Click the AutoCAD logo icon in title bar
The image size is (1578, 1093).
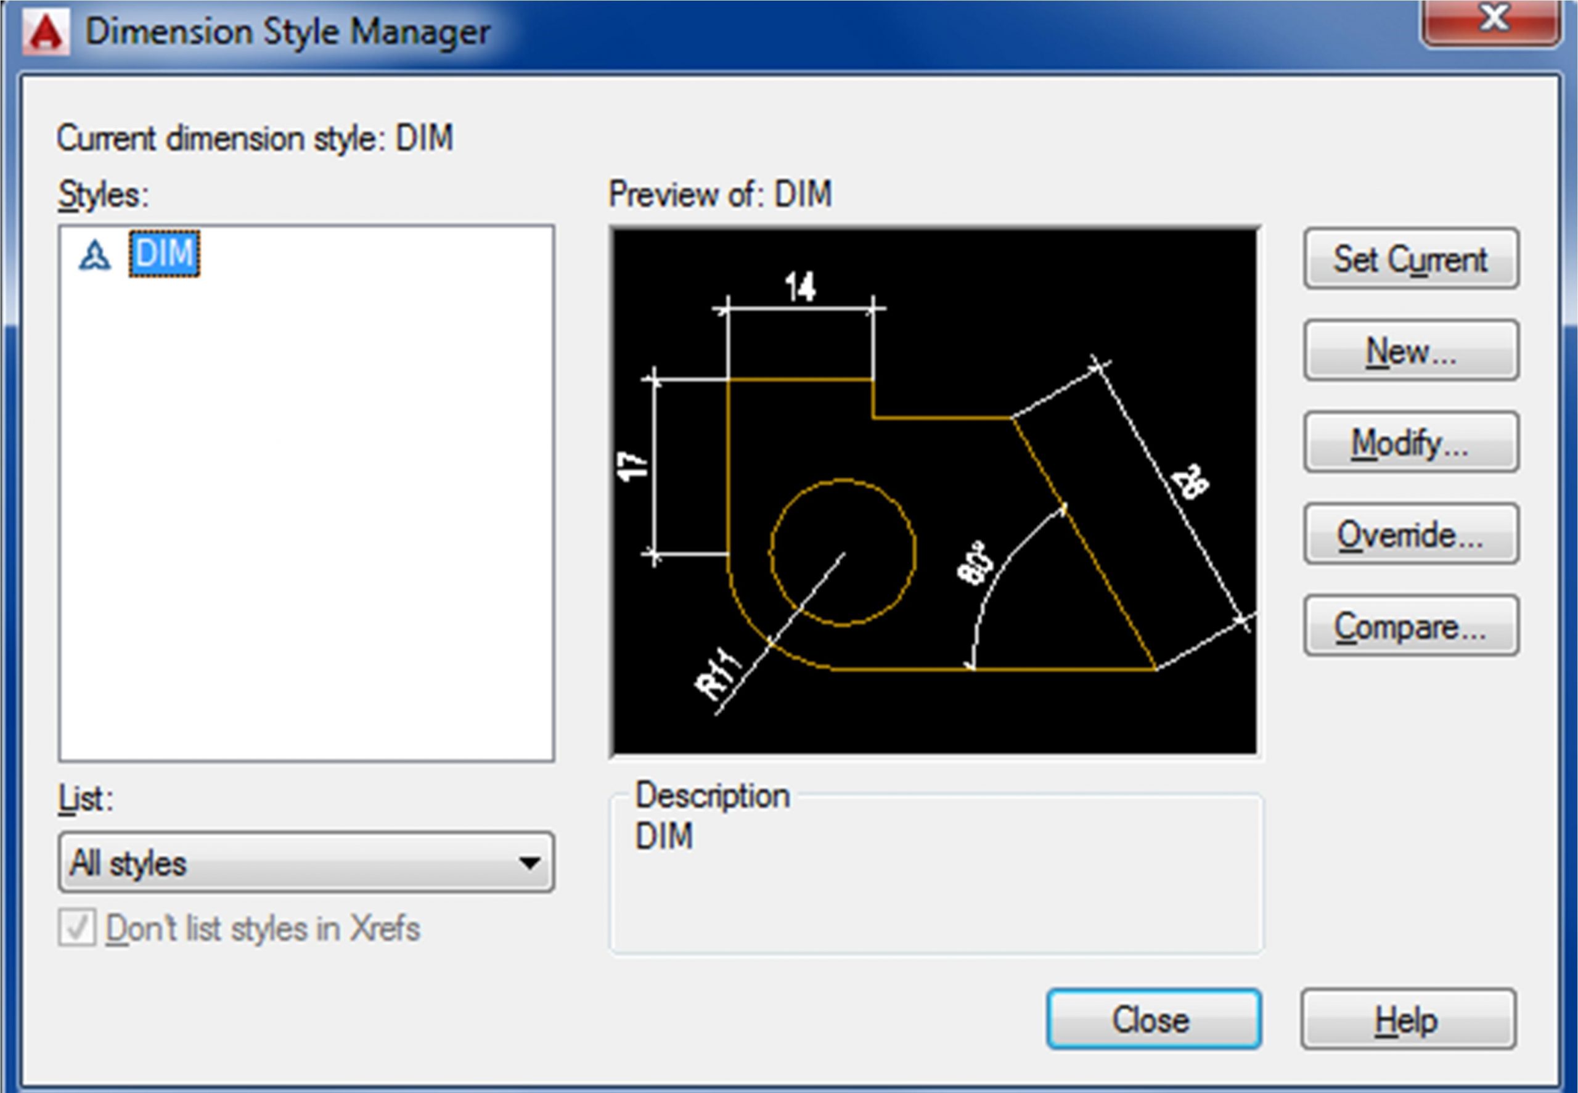coord(47,33)
